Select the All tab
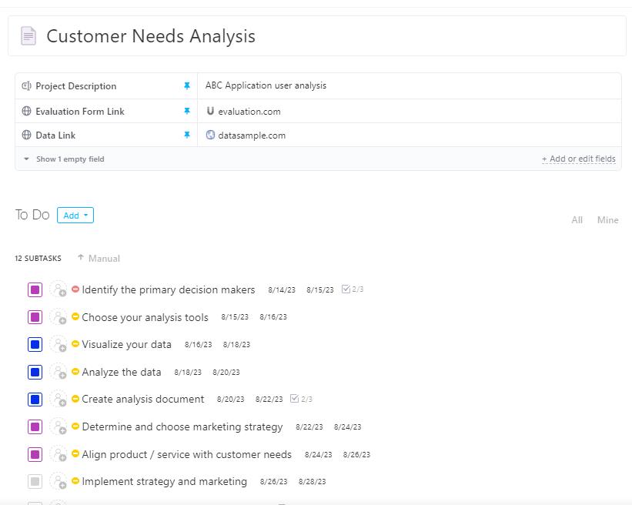 click(577, 219)
